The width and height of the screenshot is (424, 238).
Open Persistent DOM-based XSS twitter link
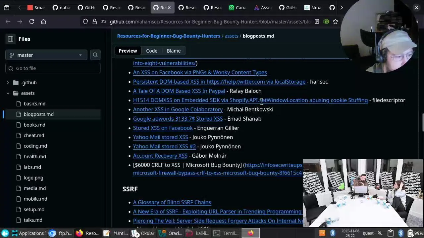click(x=219, y=82)
